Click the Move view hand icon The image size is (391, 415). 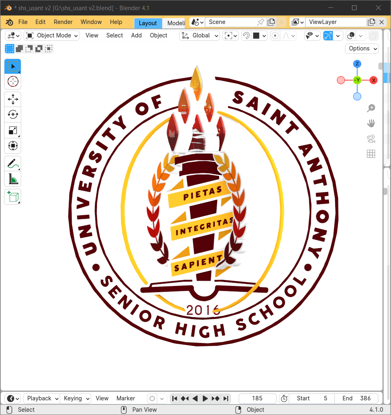(x=371, y=123)
